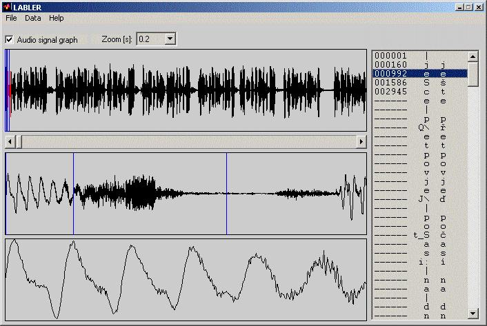Select the label row 002945
This screenshot has width=487, height=326.
pos(420,92)
